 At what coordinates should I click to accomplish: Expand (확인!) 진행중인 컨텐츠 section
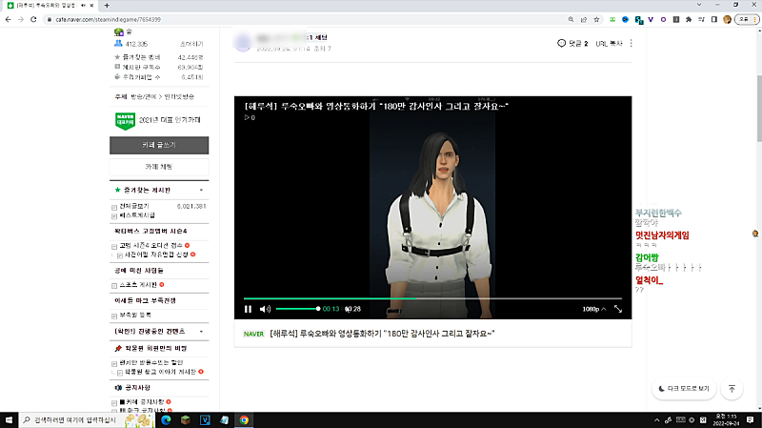201,332
